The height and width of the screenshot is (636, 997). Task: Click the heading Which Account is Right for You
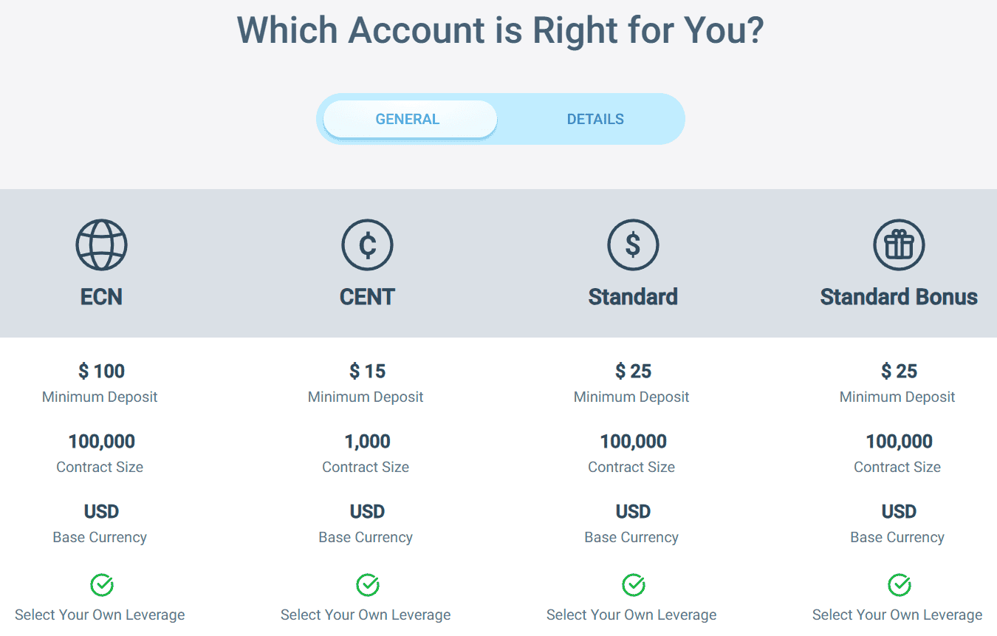499,30
